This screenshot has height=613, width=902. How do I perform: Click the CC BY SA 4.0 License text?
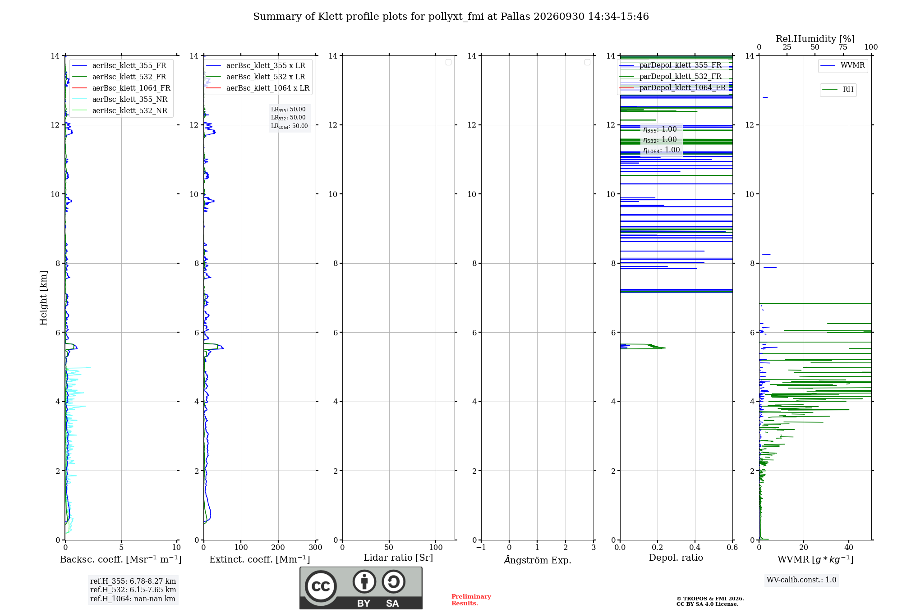(x=708, y=604)
